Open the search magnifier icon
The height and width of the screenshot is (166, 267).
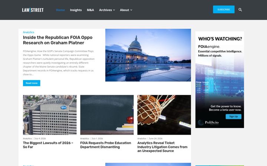[x=240, y=10]
